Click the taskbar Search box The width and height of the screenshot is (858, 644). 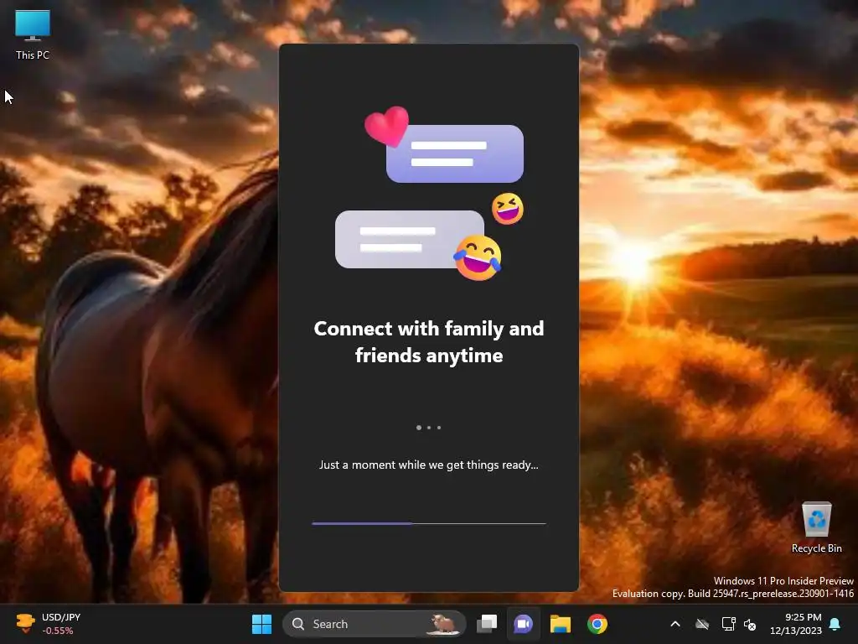point(375,624)
